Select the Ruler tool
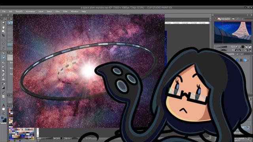The width and height of the screenshot is (253, 142). 4,101
